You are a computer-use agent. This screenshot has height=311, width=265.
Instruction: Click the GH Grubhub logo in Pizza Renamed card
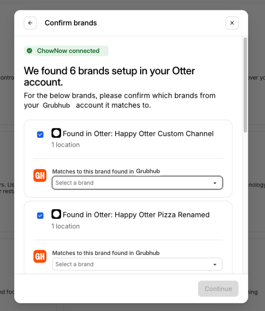point(40,257)
